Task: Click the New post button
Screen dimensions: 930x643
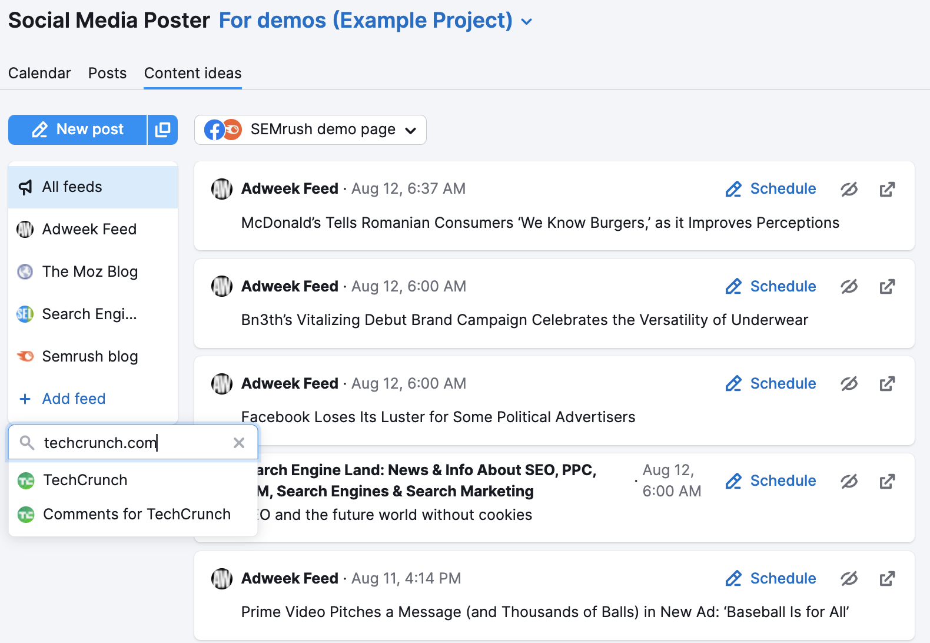Action: tap(77, 130)
